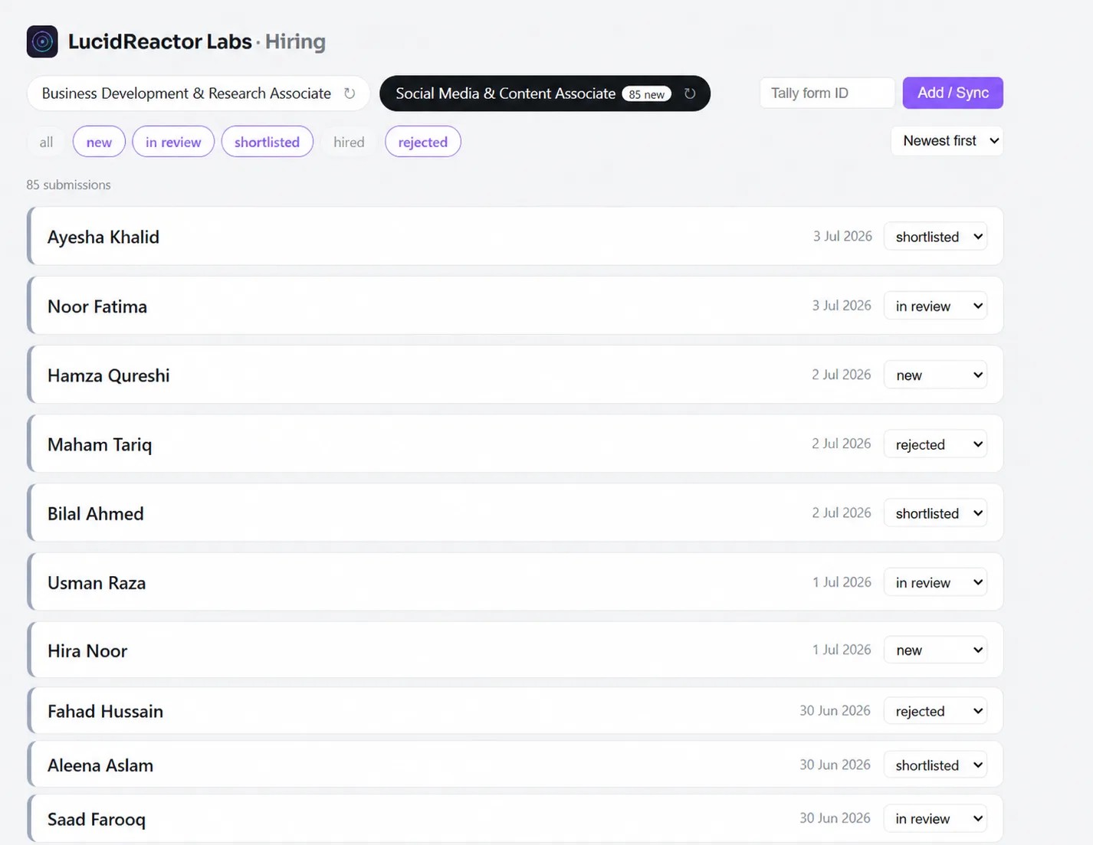This screenshot has width=1093, height=845.
Task: Open Bilal Ahmed's shortlisted status dropdown
Action: point(936,513)
